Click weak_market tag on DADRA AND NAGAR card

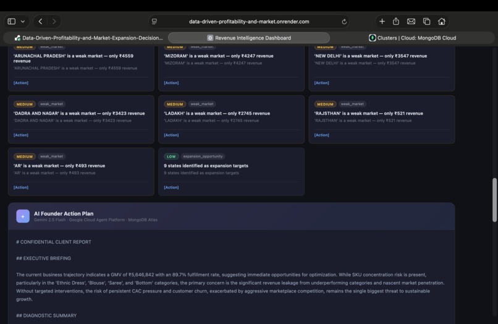(51, 104)
